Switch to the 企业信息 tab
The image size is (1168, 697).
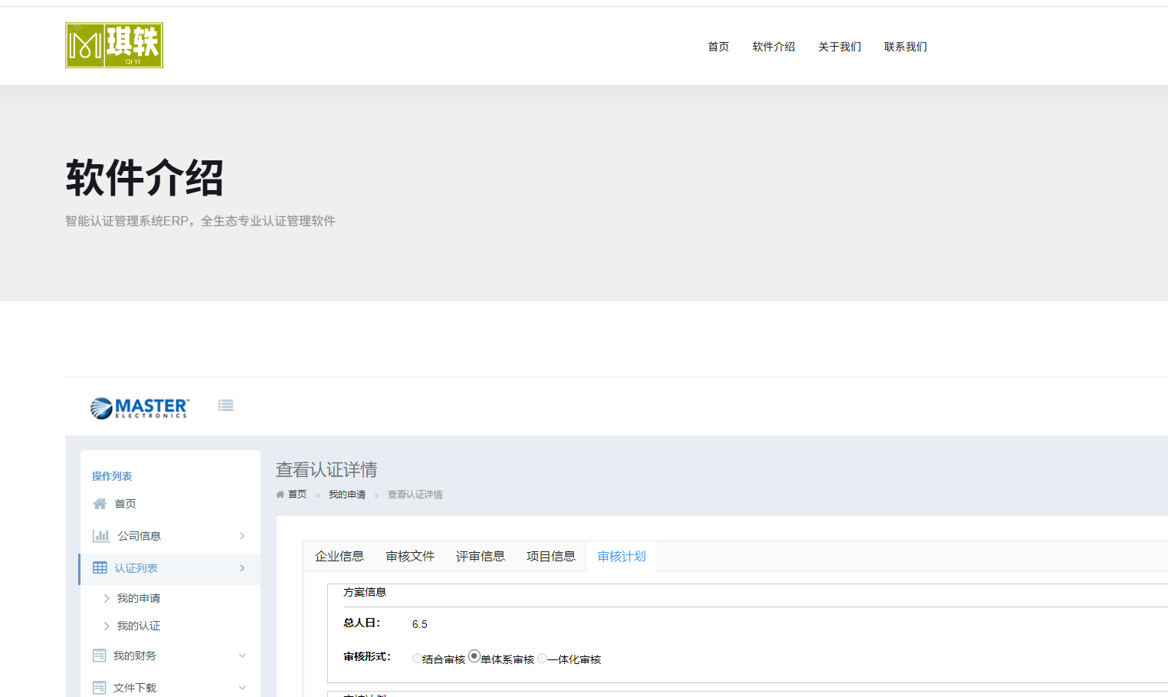[x=340, y=557]
